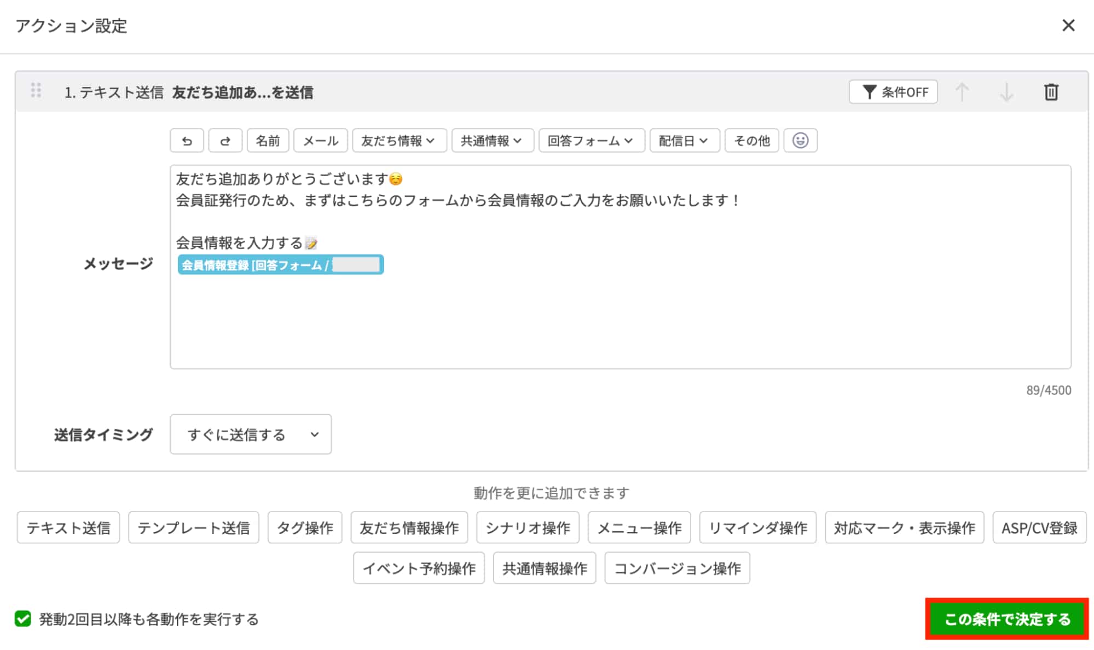Viewport: 1094px width, 650px height.
Task: Open the 友だち情報 dropdown
Action: click(x=399, y=141)
